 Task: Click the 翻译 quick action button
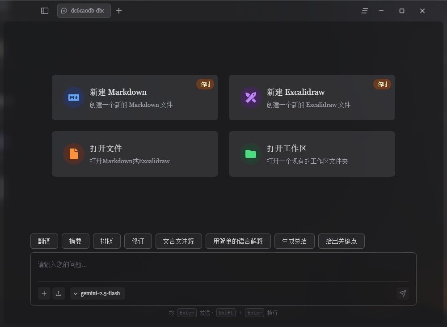click(44, 241)
